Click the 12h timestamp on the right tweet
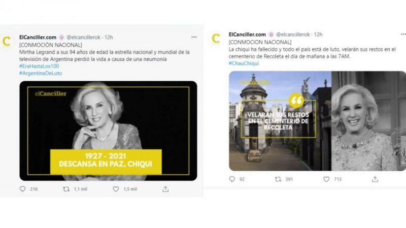The image size is (406, 228). click(318, 34)
